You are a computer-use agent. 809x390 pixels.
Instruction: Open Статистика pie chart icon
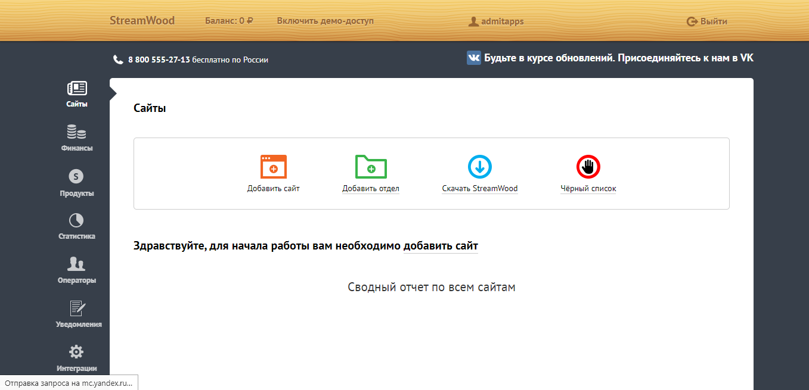pos(76,220)
